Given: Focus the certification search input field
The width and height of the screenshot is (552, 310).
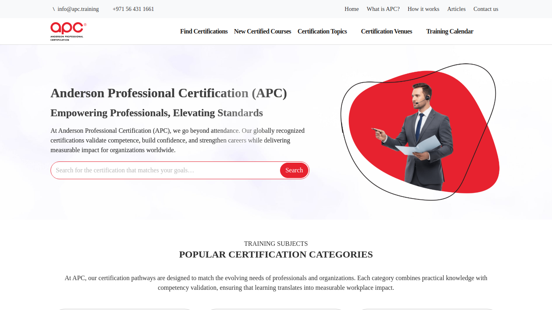Looking at the screenshot, I should 166,170.
